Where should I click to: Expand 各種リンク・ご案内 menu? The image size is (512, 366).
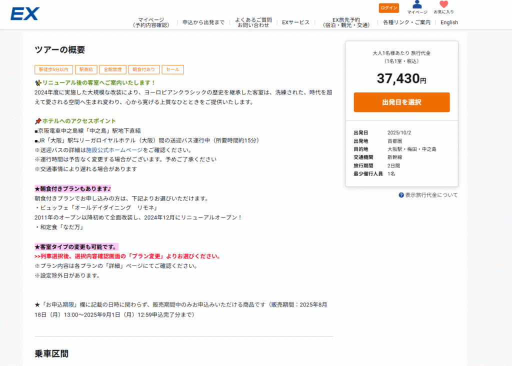[x=406, y=22]
